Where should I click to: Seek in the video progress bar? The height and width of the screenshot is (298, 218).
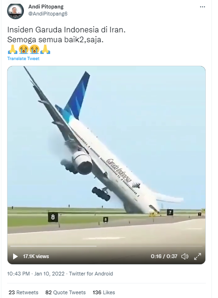click(106, 246)
